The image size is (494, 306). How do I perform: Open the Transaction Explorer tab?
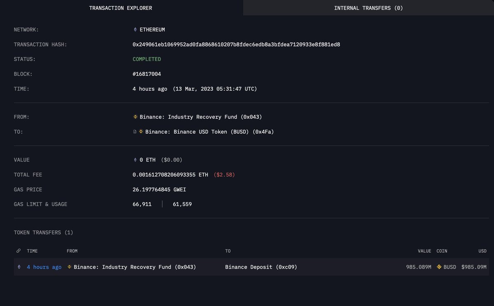121,7
